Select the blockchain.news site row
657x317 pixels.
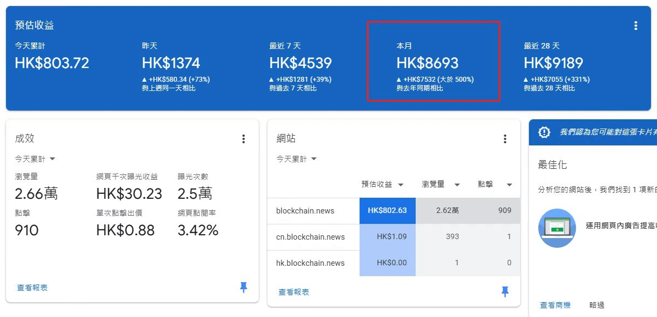click(x=394, y=211)
